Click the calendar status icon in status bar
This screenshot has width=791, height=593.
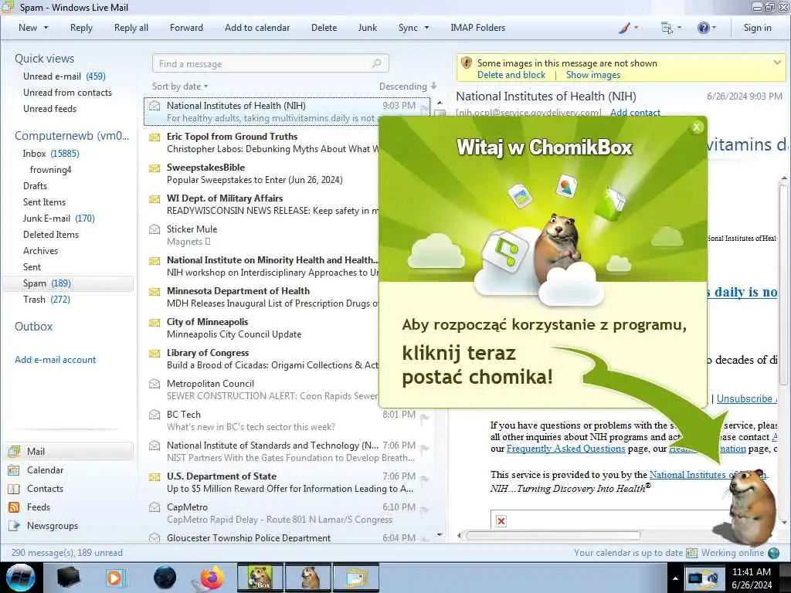691,553
